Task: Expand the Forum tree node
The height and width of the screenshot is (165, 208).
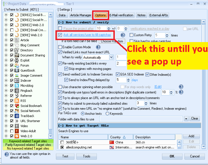Action: (x=6, y=65)
